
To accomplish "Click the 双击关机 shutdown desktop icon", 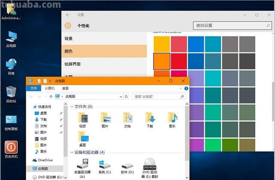I will pyautogui.click(x=11, y=149).
